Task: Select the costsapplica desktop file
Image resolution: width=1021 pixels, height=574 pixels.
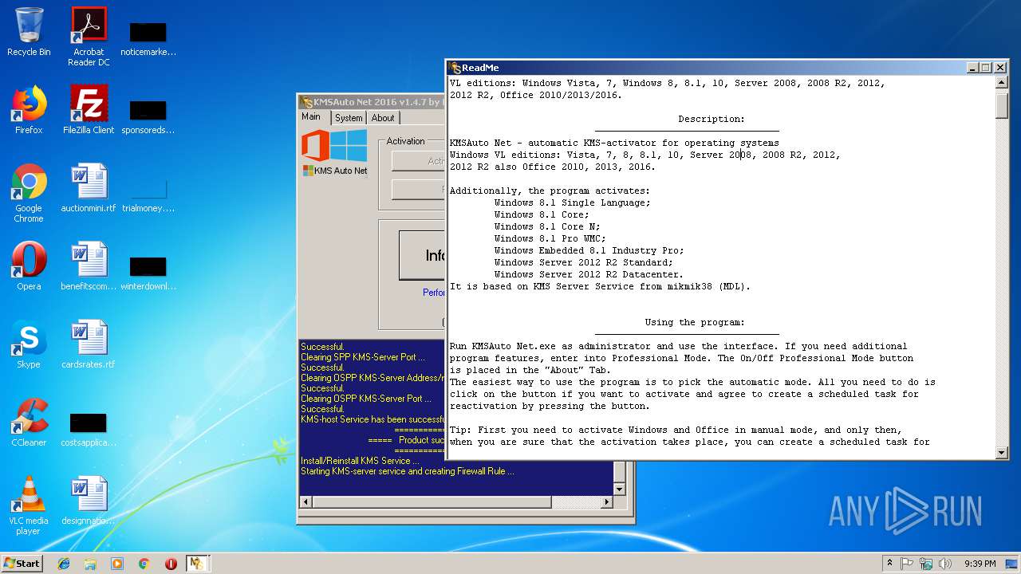Action: (89, 429)
